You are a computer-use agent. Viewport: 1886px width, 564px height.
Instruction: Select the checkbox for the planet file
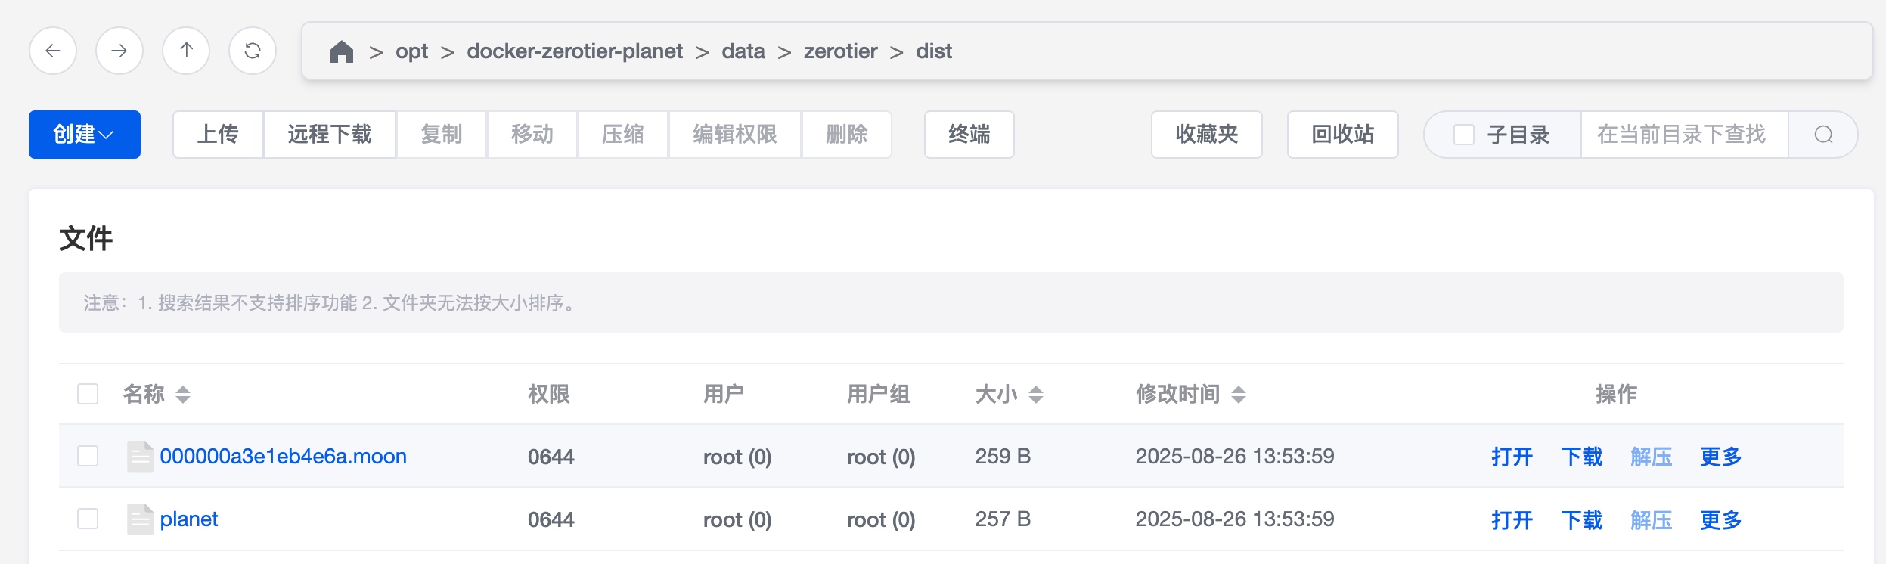90,519
